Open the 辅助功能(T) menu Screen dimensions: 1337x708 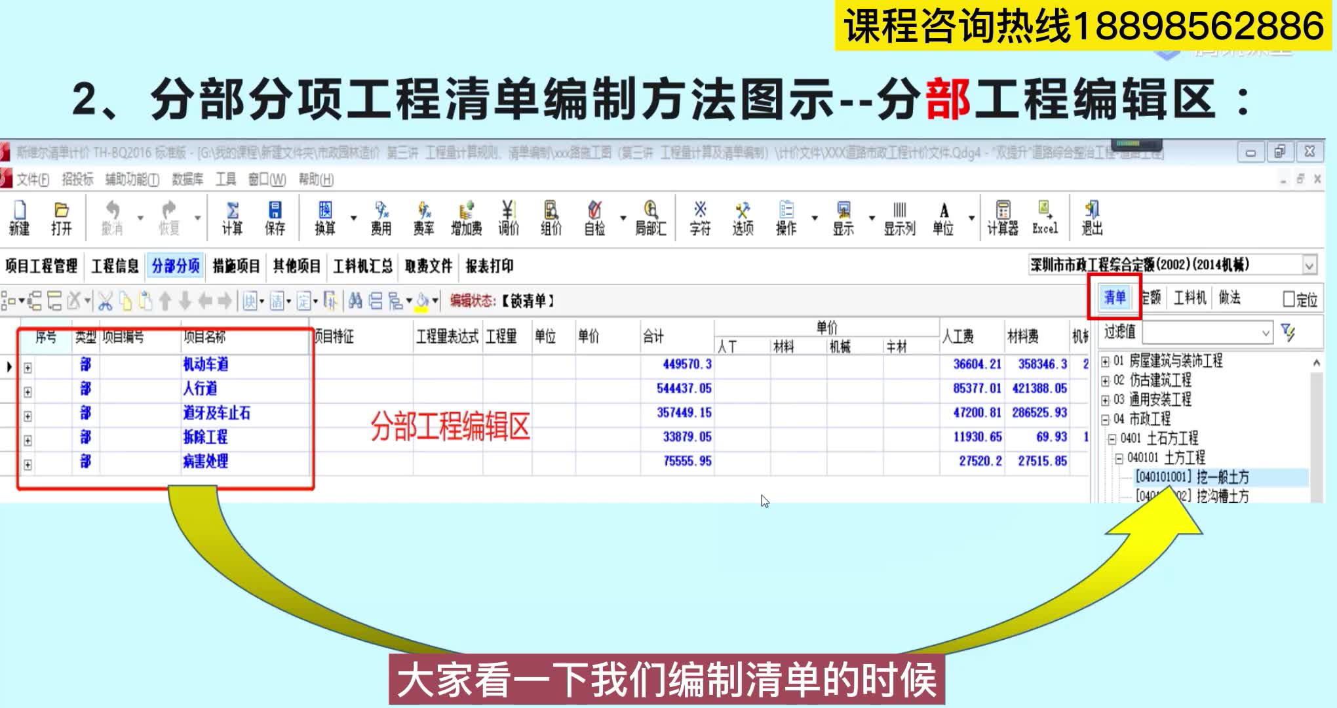point(132,179)
